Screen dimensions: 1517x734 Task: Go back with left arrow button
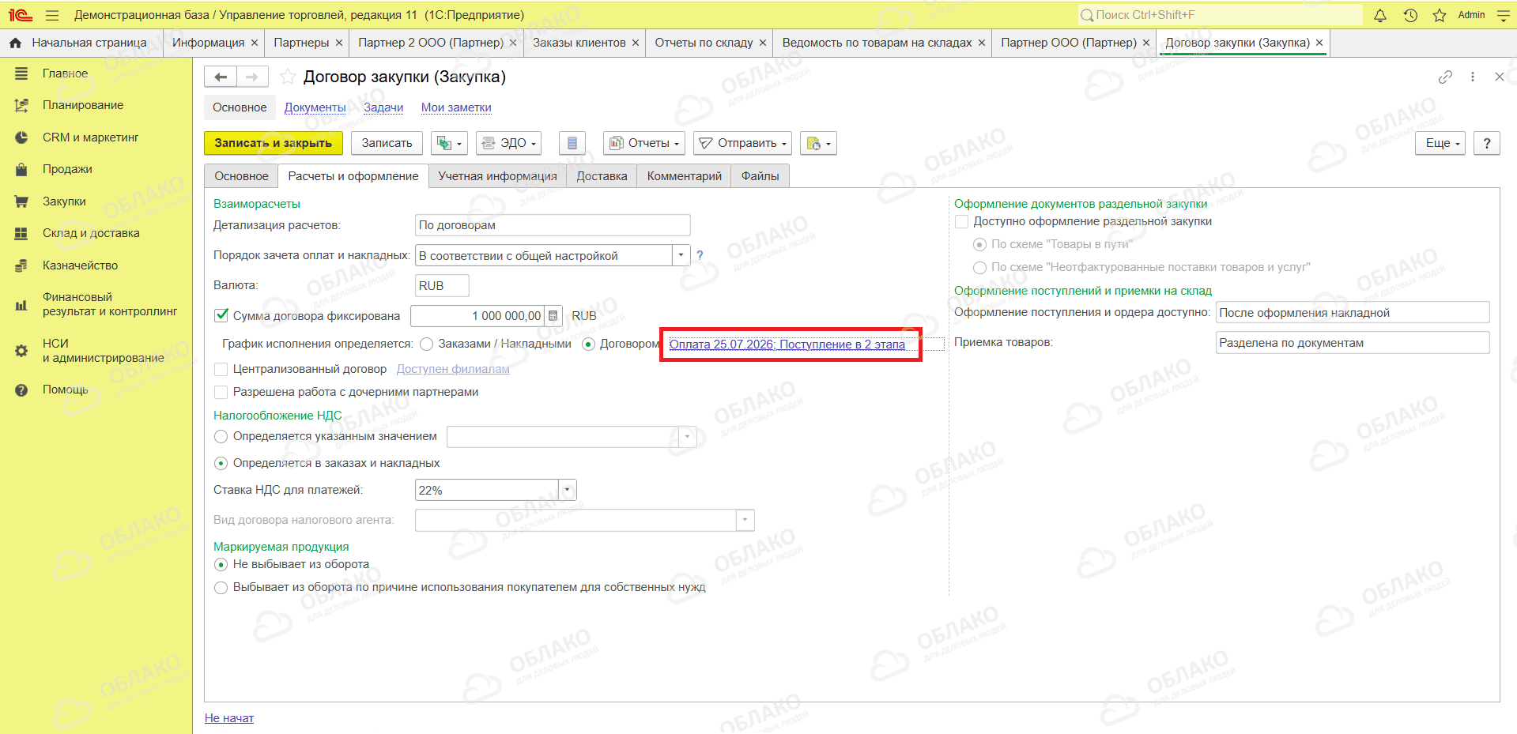(221, 77)
